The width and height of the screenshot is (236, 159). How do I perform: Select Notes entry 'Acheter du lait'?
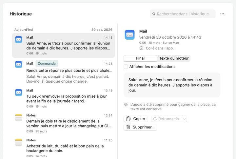pyautogui.click(x=63, y=148)
